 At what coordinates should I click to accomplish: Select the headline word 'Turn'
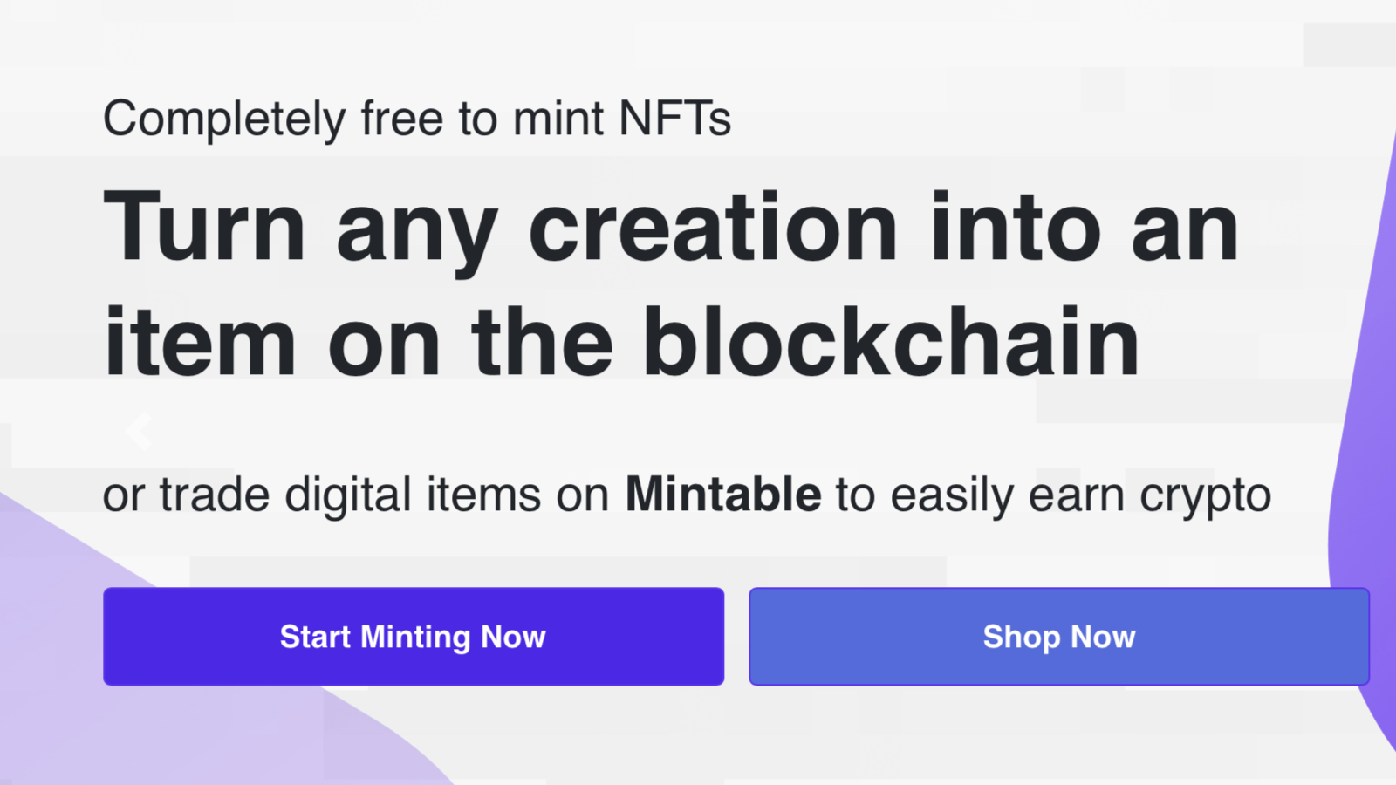[204, 227]
